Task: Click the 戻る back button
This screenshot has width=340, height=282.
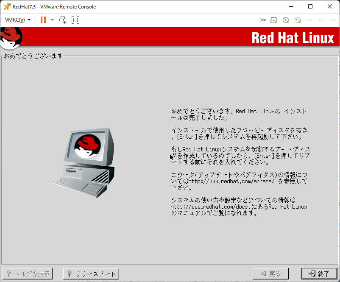Action: [270, 274]
